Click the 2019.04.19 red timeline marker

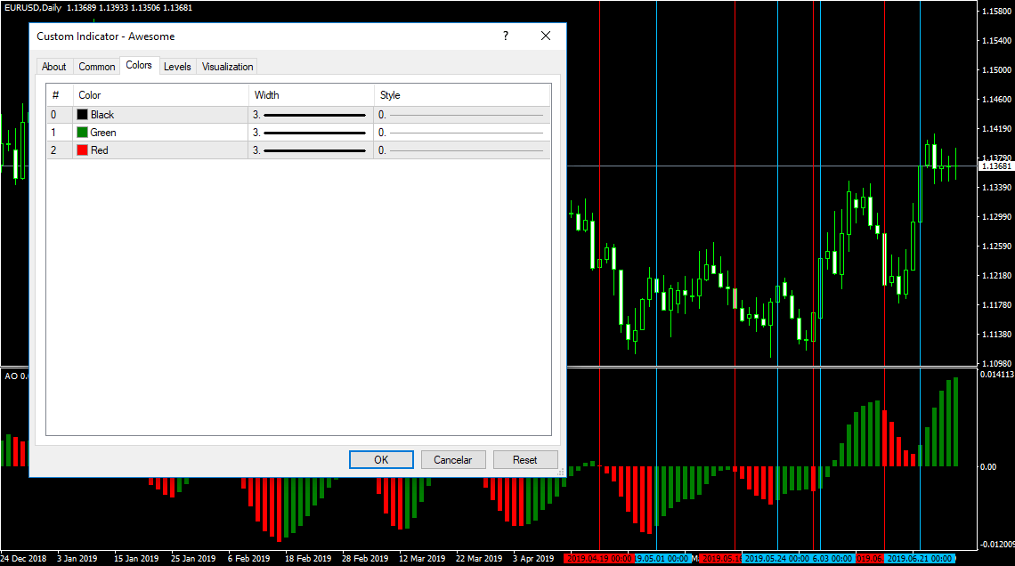point(598,559)
